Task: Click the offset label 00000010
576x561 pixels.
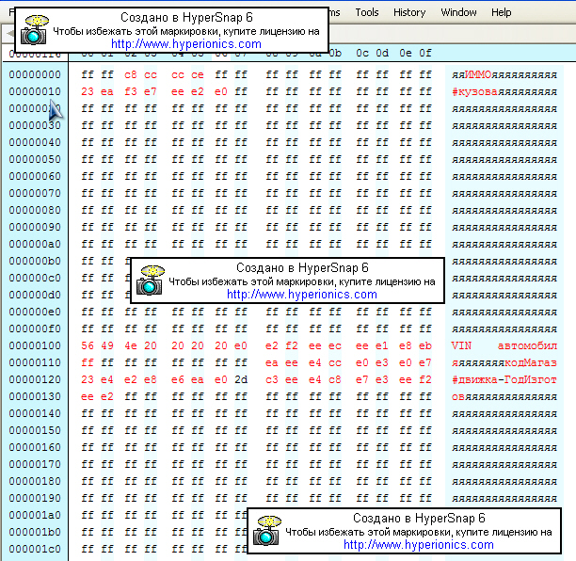Action: [x=34, y=91]
